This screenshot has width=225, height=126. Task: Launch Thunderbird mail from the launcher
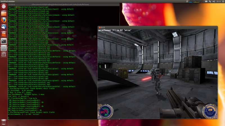pyautogui.click(x=4, y=27)
